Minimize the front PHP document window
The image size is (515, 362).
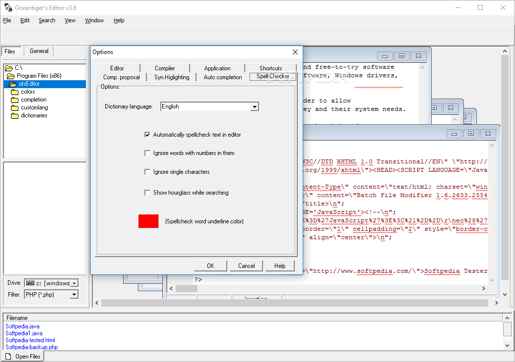[x=454, y=134]
